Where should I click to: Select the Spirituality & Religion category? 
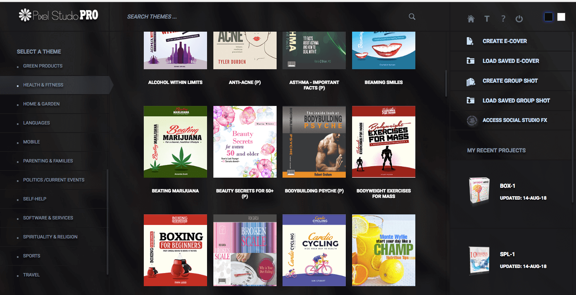[50, 237]
